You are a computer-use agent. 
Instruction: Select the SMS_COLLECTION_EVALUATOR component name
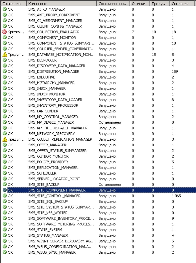(54, 32)
